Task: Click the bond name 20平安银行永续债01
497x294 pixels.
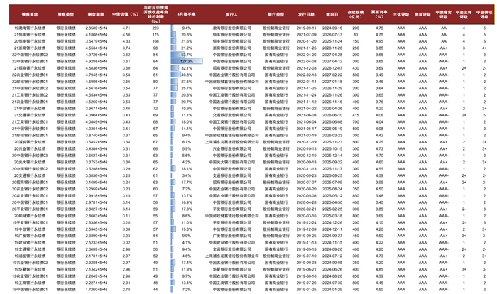Action: pos(30,209)
